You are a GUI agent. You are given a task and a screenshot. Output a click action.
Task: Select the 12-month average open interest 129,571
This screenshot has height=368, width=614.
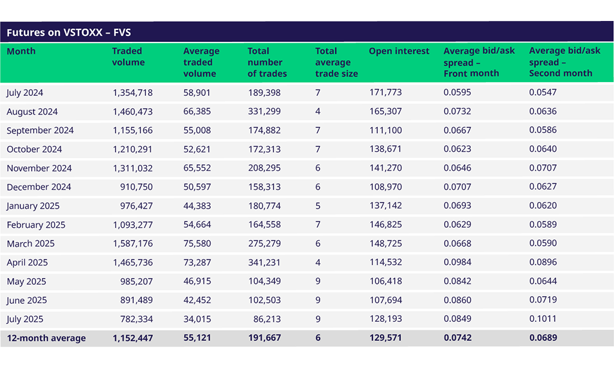tap(385, 338)
